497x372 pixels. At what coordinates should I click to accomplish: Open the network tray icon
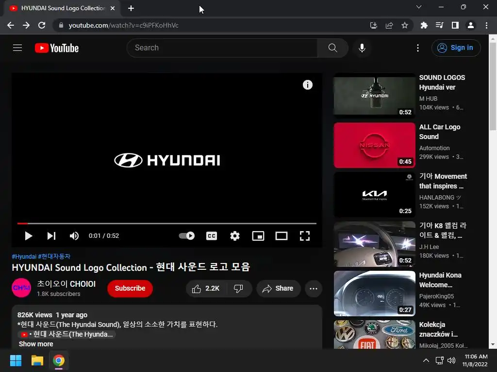(x=439, y=360)
